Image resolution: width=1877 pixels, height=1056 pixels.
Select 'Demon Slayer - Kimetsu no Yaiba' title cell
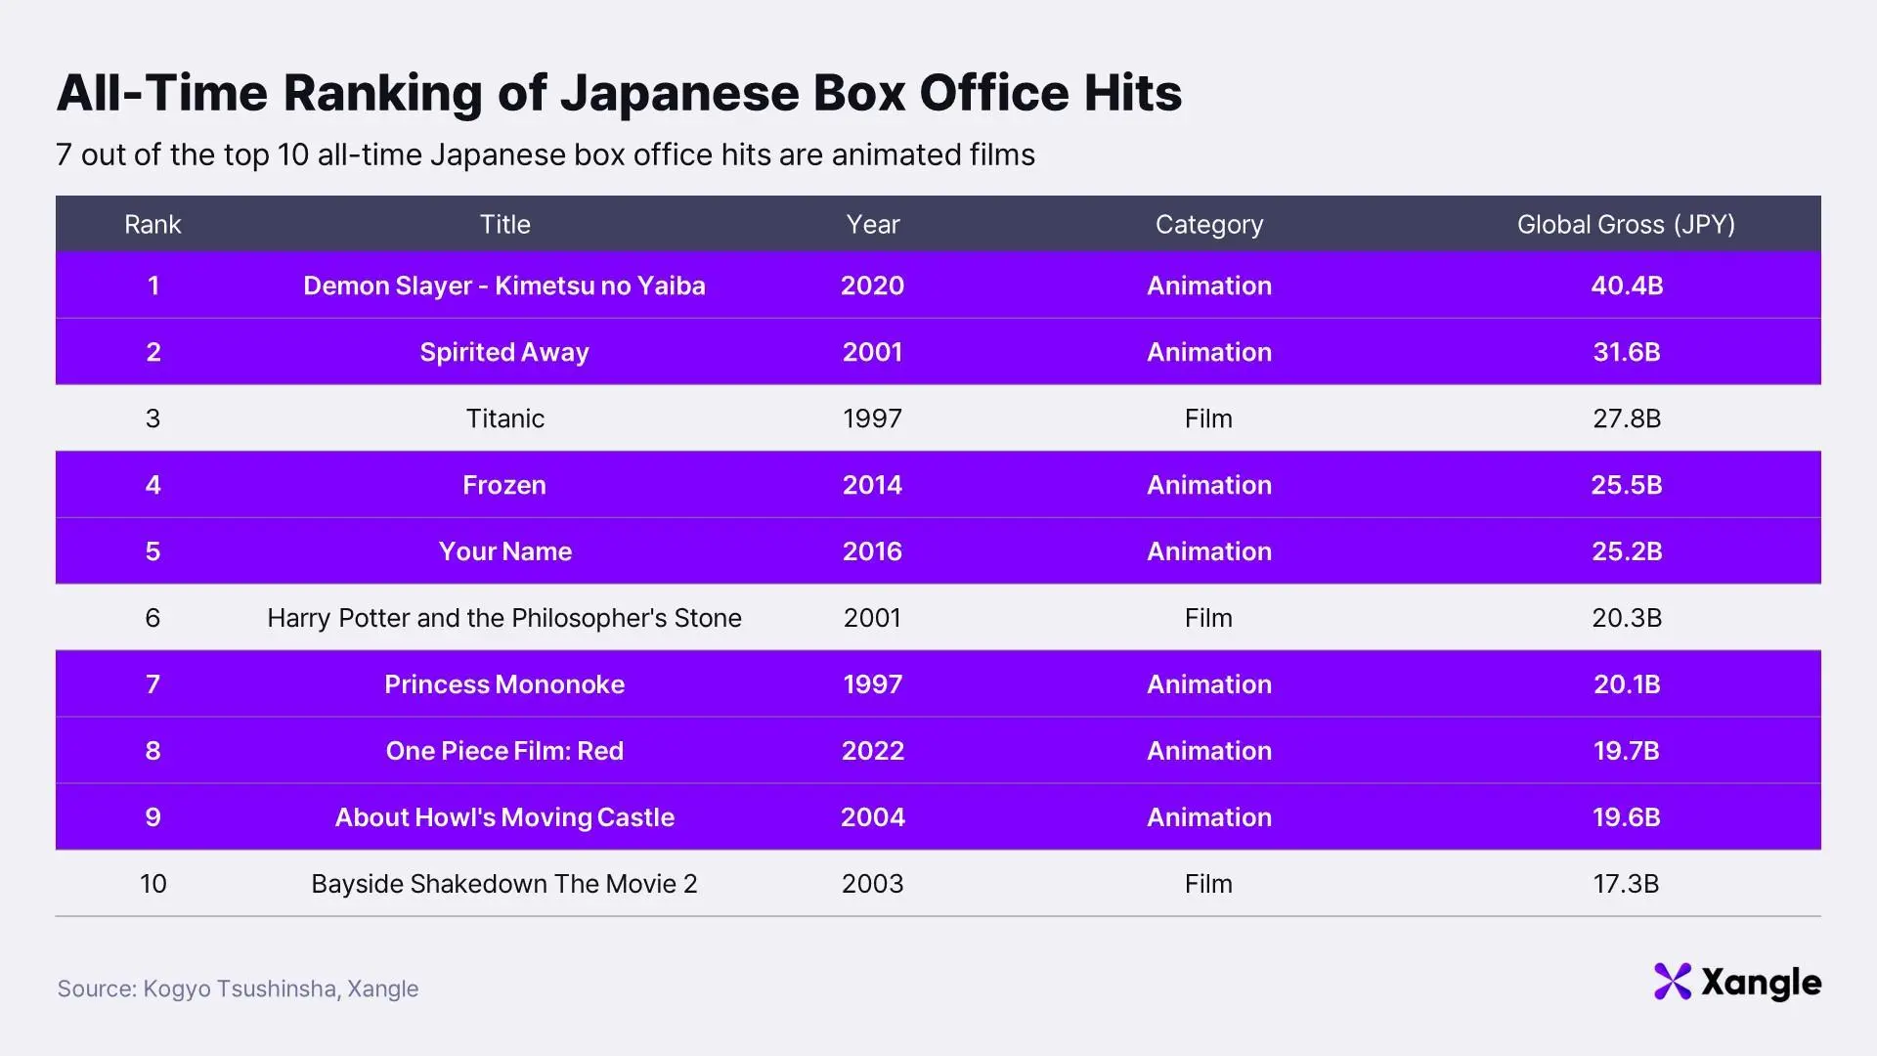[504, 286]
